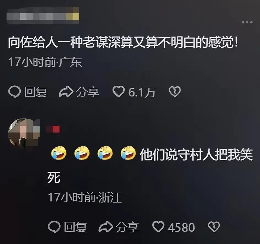Click the blurred username of first commenter
This screenshot has width=260, height=244.
pos(43,15)
